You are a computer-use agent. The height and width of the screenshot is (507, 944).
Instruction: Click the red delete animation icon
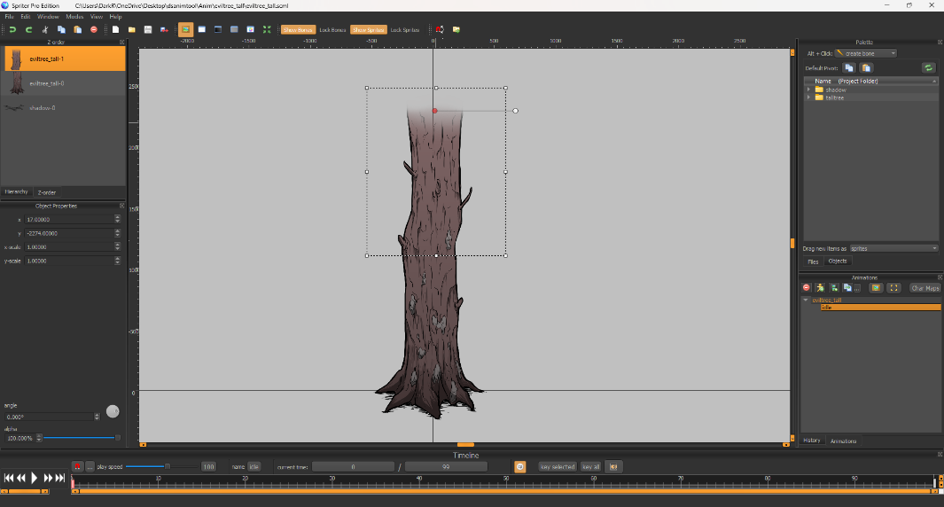(806, 288)
